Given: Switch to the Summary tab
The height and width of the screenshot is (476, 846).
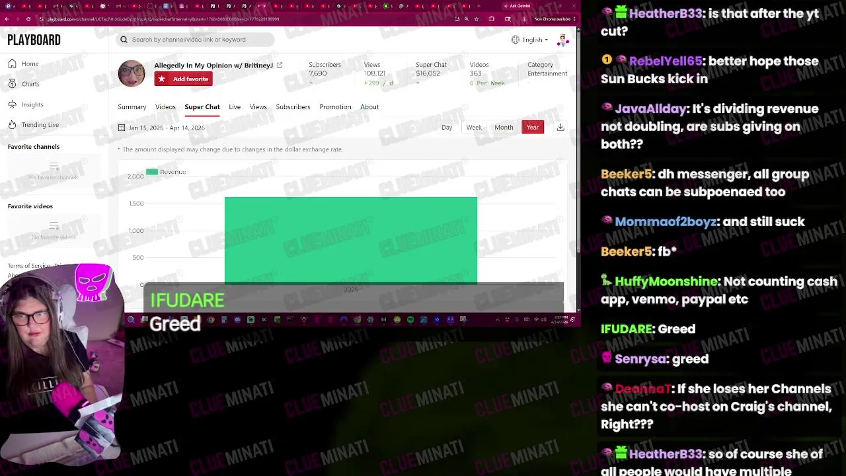Looking at the screenshot, I should coord(132,107).
